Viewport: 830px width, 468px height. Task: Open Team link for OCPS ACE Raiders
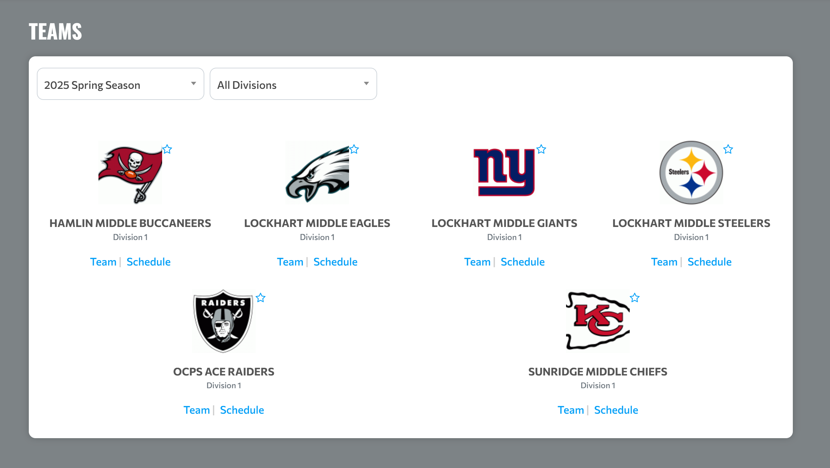(x=197, y=410)
